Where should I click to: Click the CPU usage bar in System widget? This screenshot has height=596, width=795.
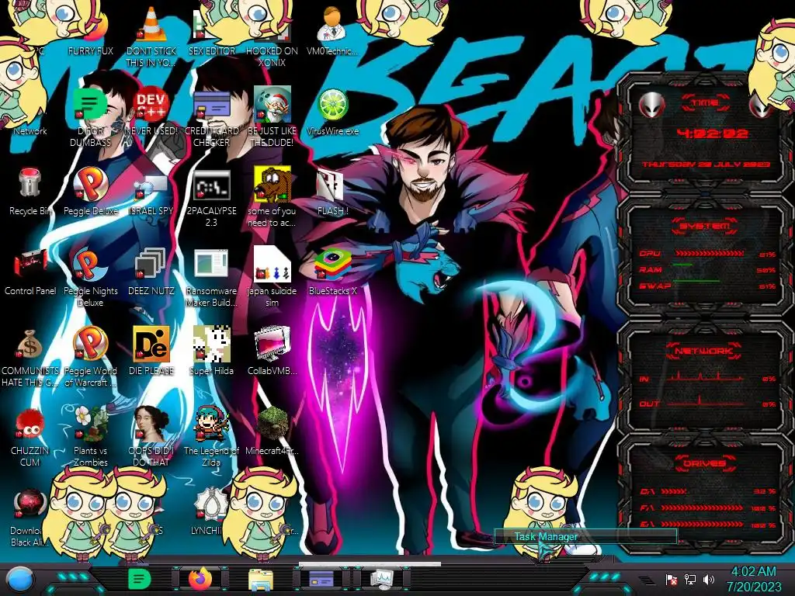click(x=710, y=253)
